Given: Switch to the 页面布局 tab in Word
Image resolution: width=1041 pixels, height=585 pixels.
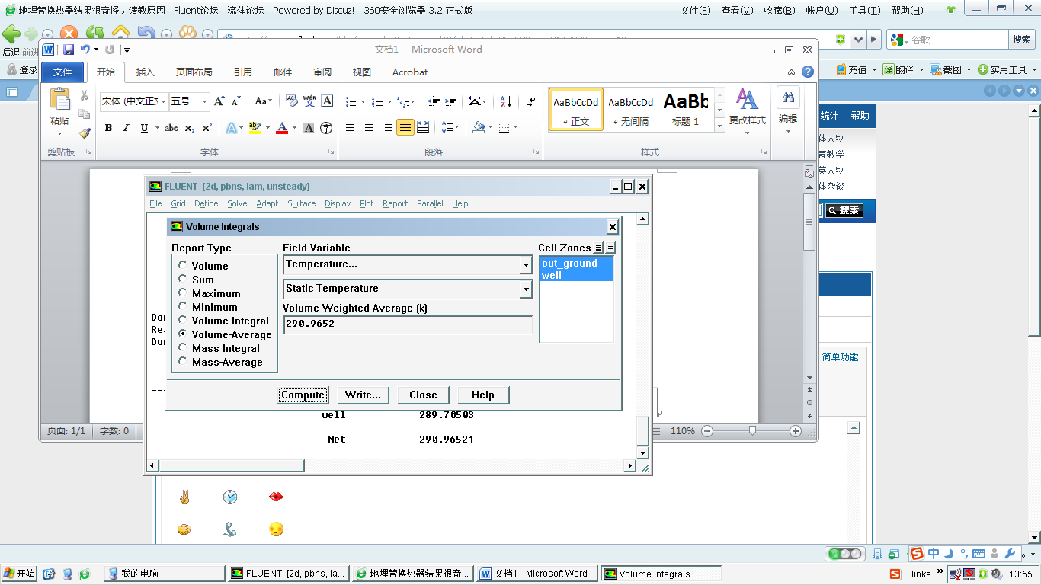Looking at the screenshot, I should pos(194,72).
